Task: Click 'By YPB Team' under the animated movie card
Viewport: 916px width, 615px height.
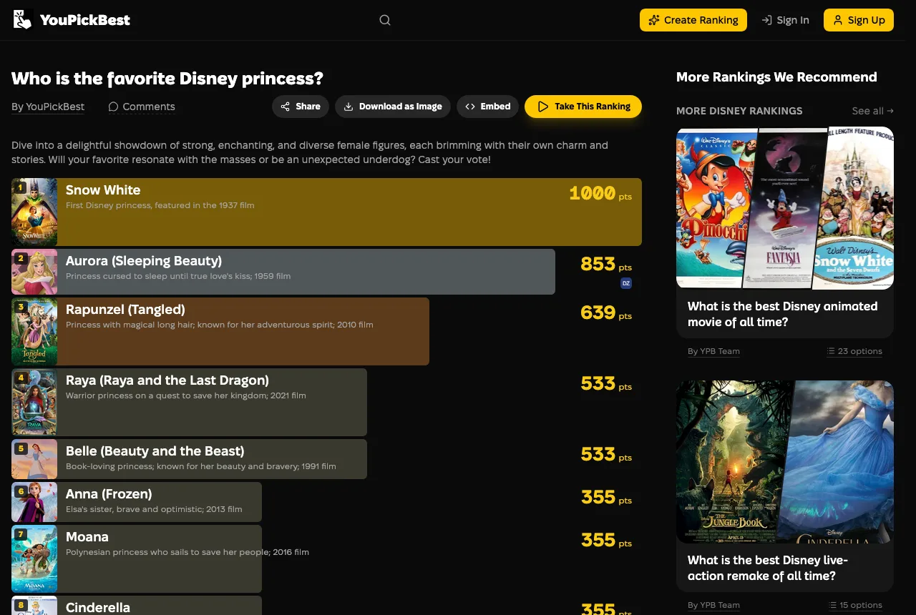Action: [713, 351]
